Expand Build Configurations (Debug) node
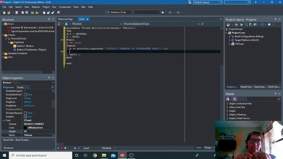 pyautogui.click(x=229, y=36)
